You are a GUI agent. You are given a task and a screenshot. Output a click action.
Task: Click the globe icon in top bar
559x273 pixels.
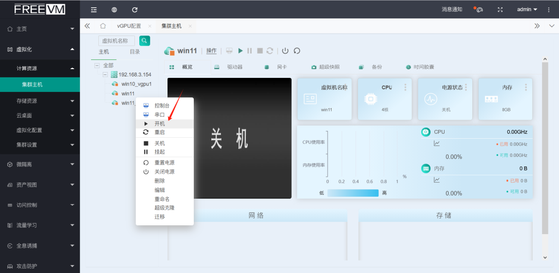(114, 10)
